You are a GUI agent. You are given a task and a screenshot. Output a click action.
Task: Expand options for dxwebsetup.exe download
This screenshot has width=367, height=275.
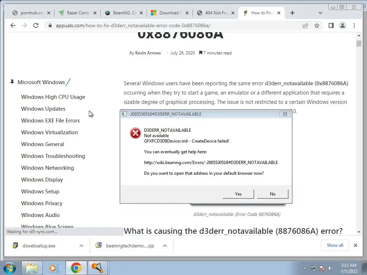[x=81, y=246]
